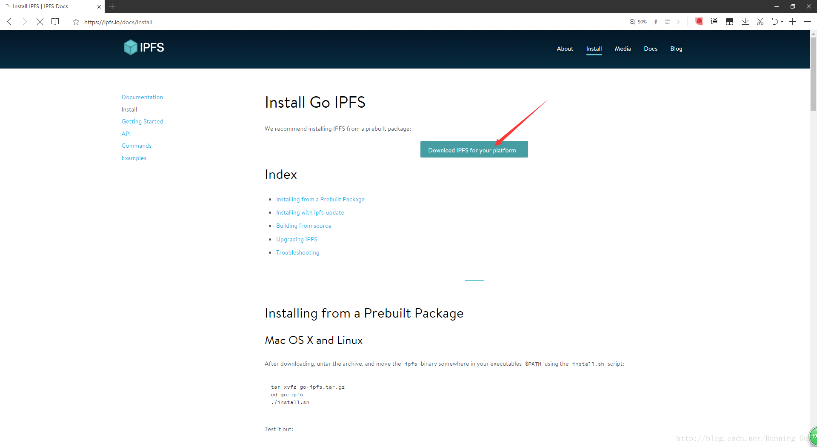The width and height of the screenshot is (817, 447).
Task: Click Documentation in the sidebar
Action: [x=142, y=97]
